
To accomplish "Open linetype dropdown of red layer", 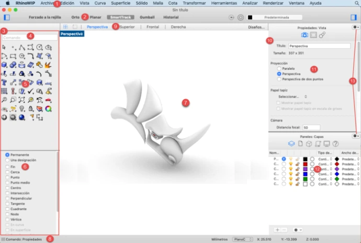I will click(x=325, y=164).
